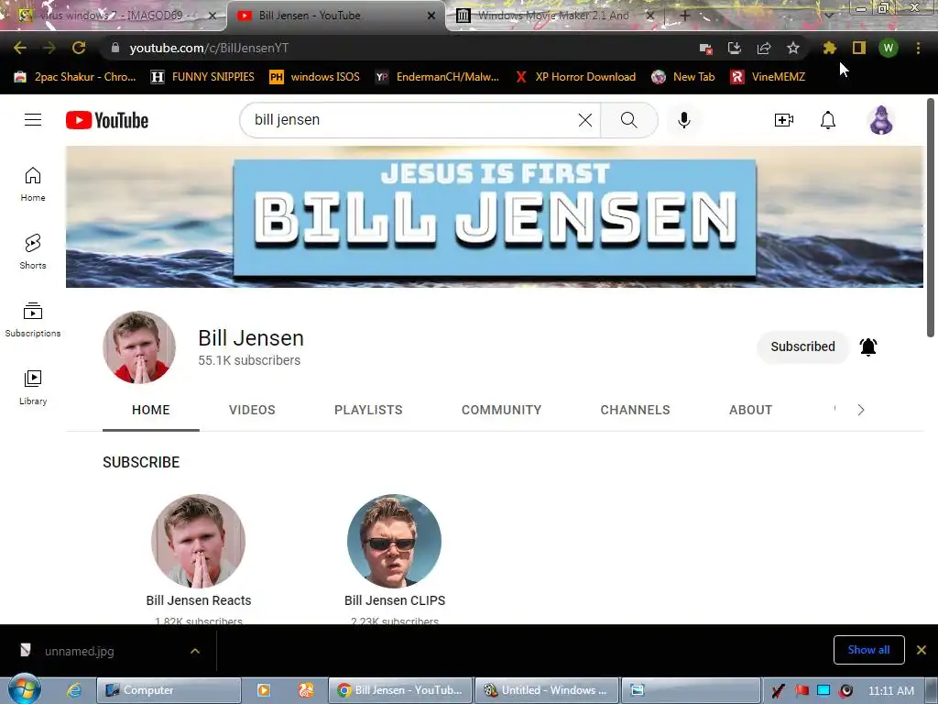Image resolution: width=938 pixels, height=704 pixels.
Task: Open the Chrome three-dot menu
Action: point(918,48)
